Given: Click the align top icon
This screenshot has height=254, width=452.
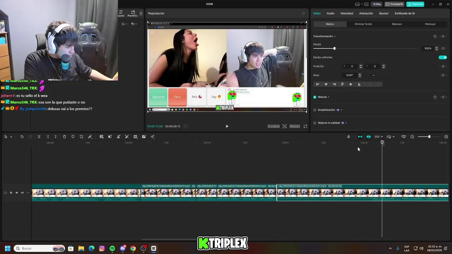Looking at the screenshot, I should [x=342, y=84].
